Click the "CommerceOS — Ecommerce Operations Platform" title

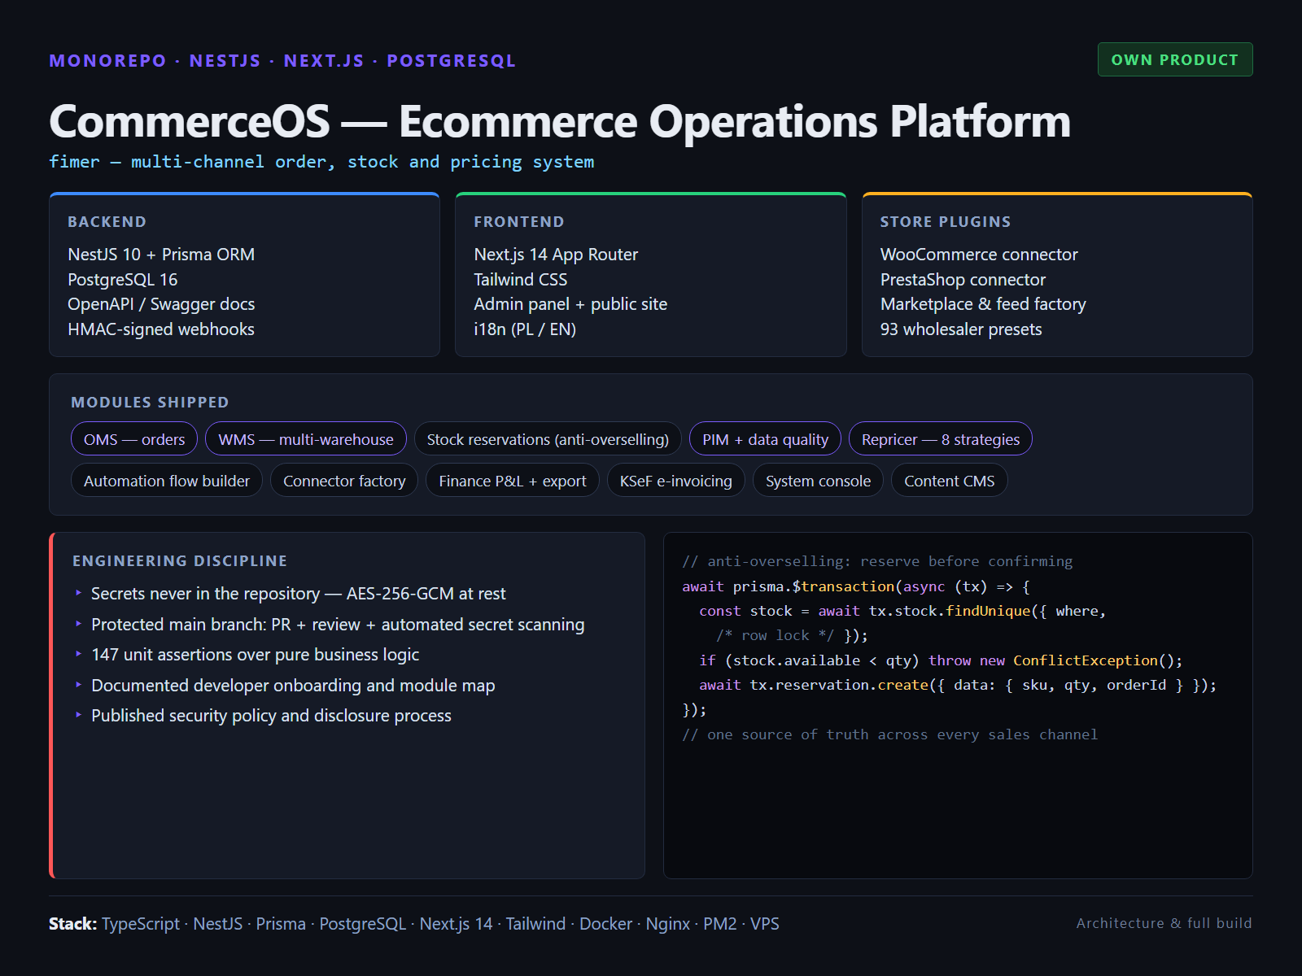tap(560, 122)
